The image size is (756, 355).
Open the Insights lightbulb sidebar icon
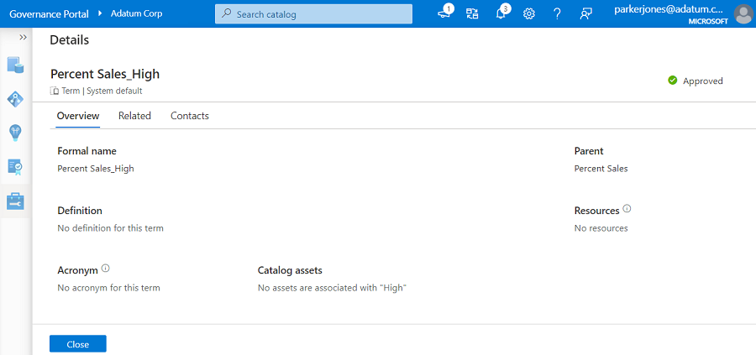coord(15,133)
